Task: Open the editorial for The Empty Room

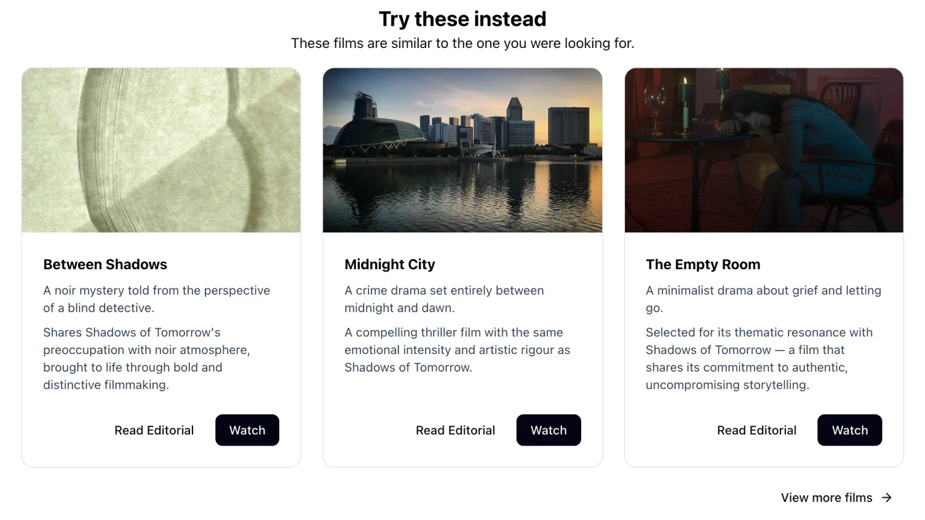Action: [756, 430]
